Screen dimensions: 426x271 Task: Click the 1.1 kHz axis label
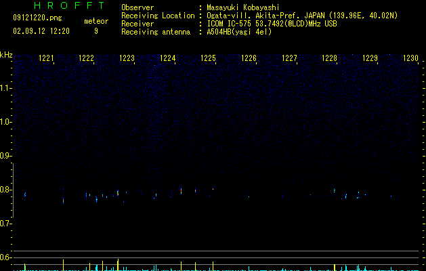[x=5, y=88]
